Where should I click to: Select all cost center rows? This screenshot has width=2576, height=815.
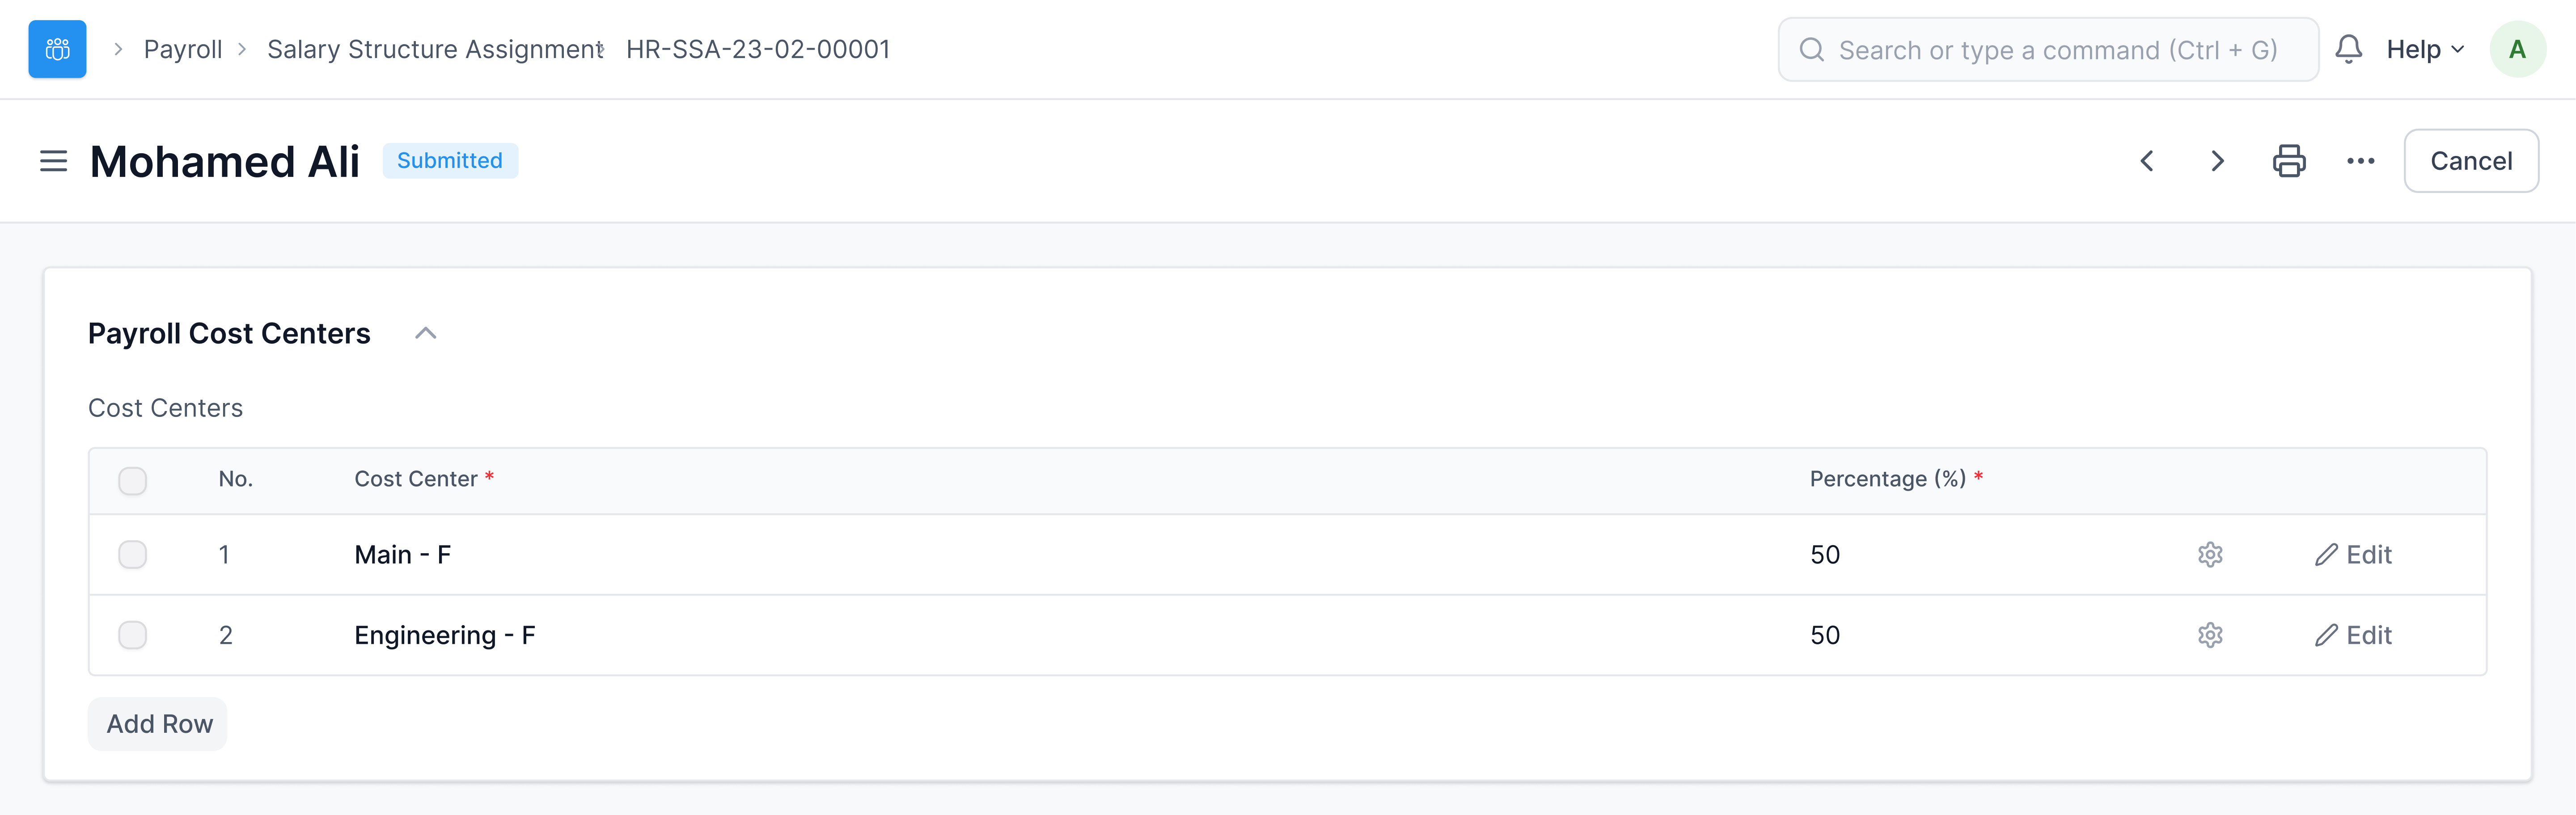(x=131, y=480)
